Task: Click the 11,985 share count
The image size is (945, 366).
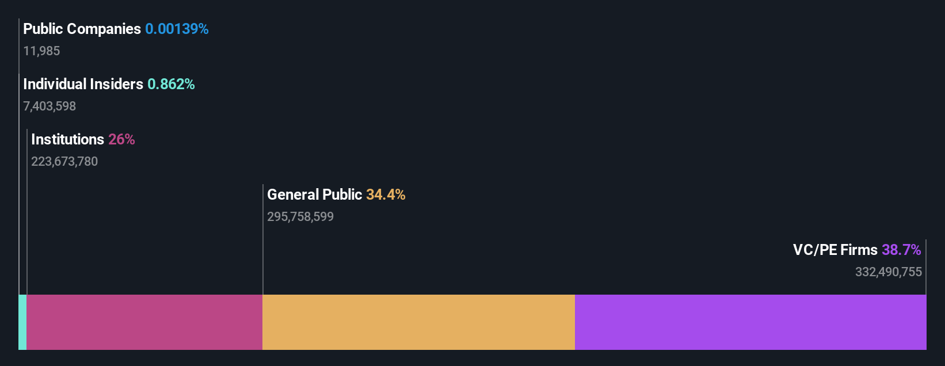Action: coord(41,51)
